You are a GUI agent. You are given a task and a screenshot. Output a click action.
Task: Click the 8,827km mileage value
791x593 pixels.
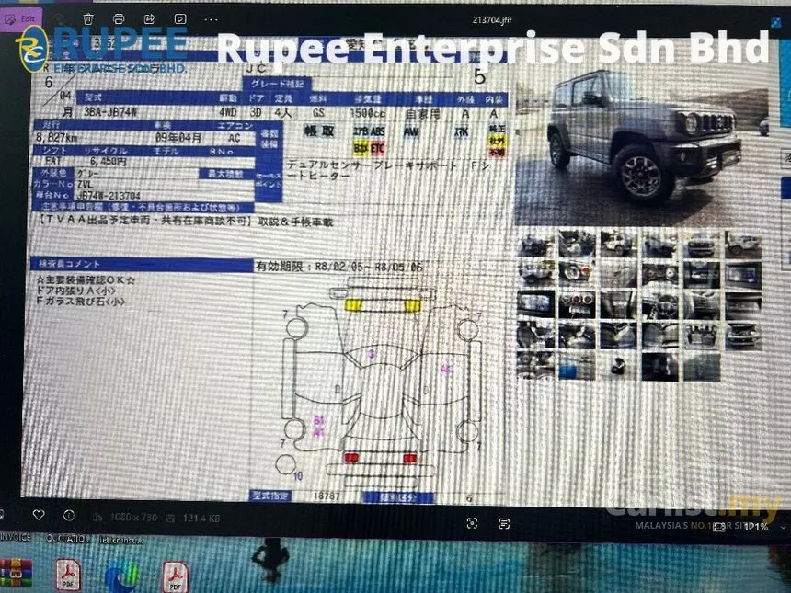coord(56,138)
